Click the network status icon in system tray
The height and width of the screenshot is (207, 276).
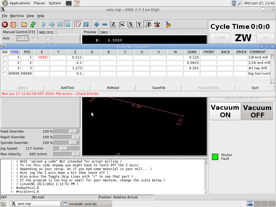[x=234, y=3]
